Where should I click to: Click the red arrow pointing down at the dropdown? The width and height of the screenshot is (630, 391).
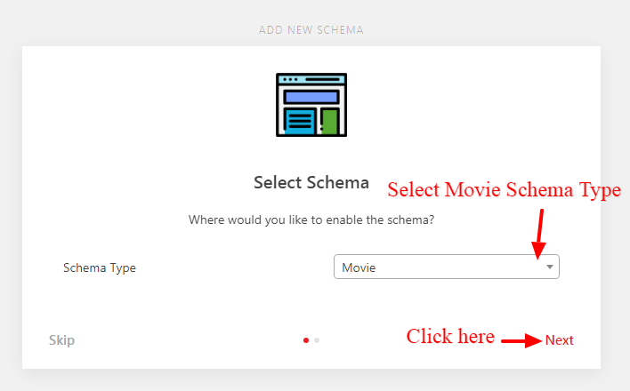point(539,235)
